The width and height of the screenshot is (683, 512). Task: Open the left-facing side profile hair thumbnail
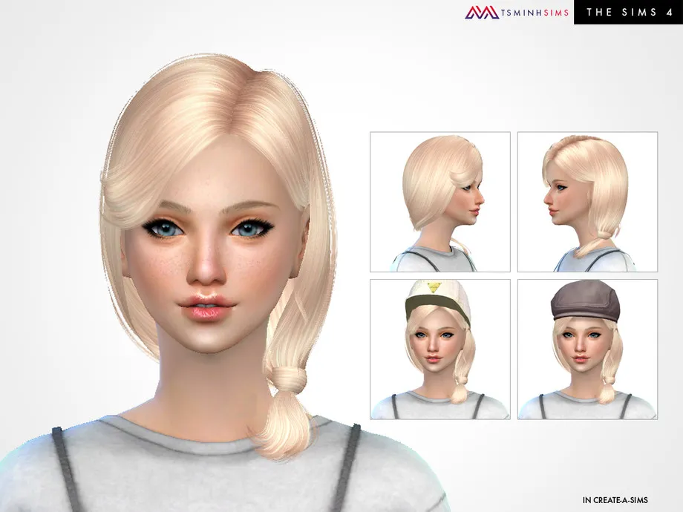coord(587,202)
